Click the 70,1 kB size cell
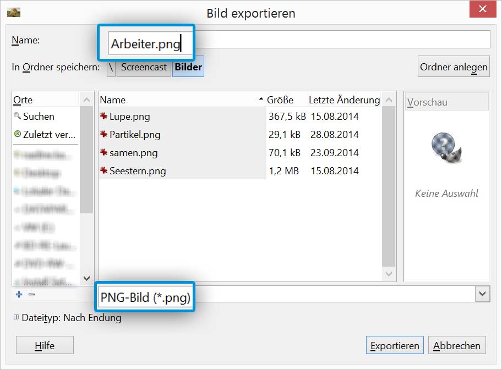Screen dimensions: 502x370 pos(284,153)
